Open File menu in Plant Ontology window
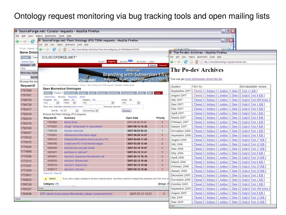The width and height of the screenshot is (286, 215). (41, 45)
